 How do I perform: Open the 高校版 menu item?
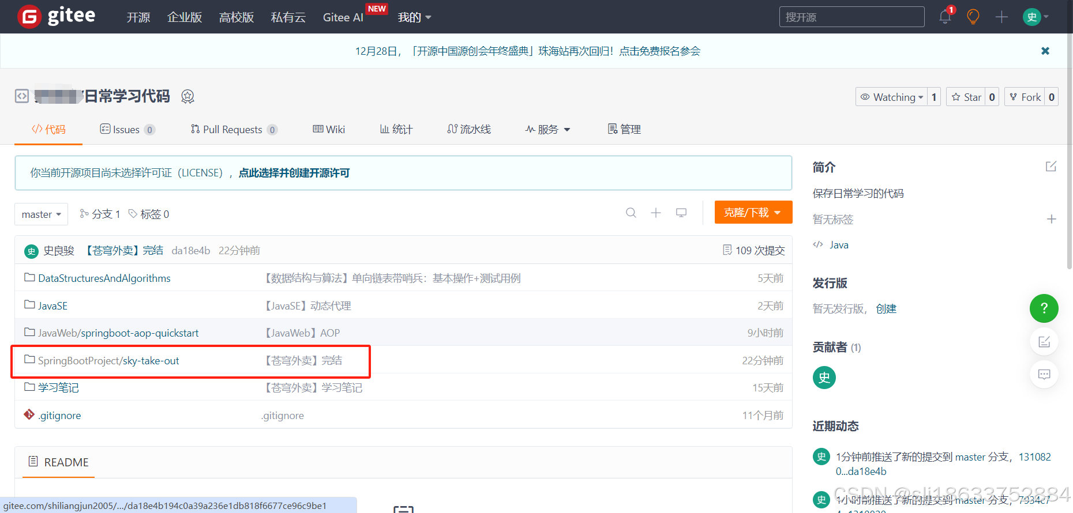237,17
